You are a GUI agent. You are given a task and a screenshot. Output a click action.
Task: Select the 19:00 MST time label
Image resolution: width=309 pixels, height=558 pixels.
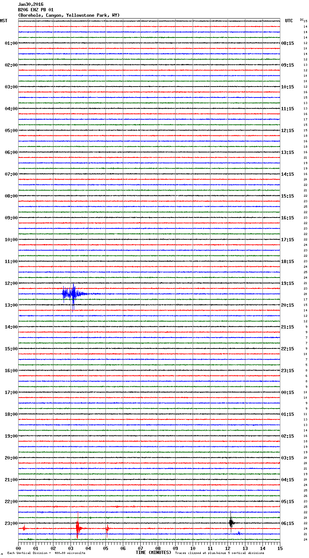[x=11, y=436]
